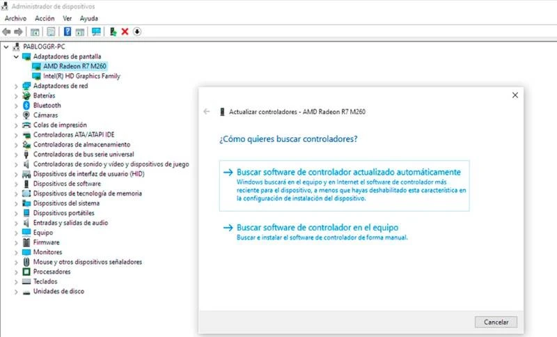Click the Baterías battery icon
This screenshot has height=337, width=557.
click(x=26, y=95)
